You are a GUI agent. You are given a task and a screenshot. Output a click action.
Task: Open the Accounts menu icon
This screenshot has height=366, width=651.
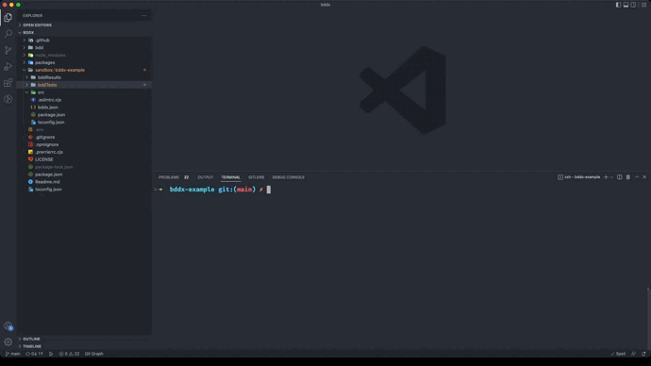pos(8,325)
